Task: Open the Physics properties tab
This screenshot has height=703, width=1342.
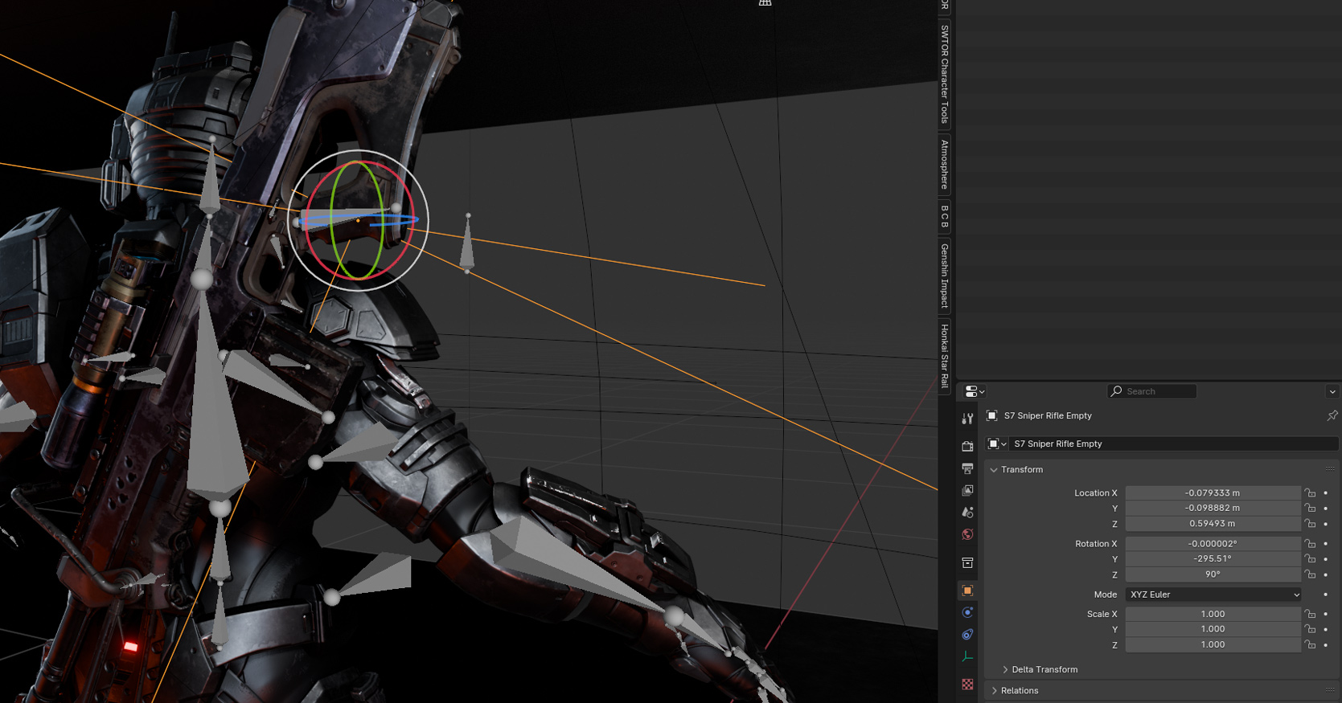Action: point(967,612)
